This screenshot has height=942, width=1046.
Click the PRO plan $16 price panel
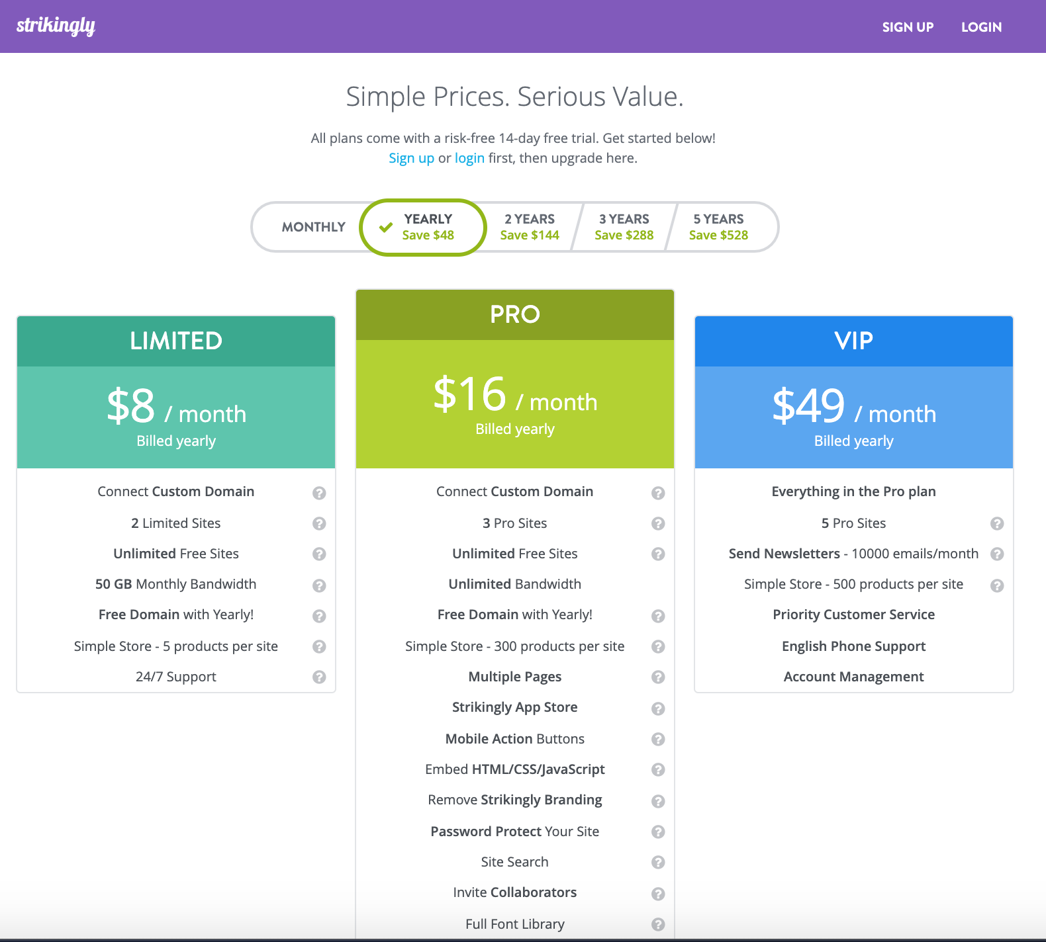[515, 404]
